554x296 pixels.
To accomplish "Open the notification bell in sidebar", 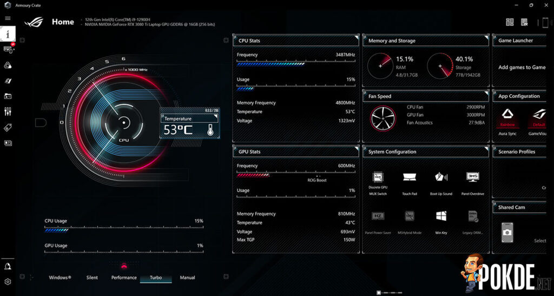I will tap(8, 266).
